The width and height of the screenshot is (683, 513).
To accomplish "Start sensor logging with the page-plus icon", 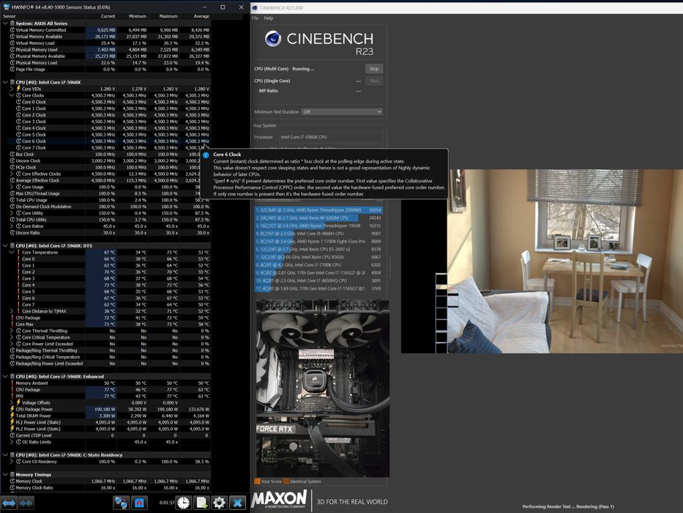I will (201, 503).
